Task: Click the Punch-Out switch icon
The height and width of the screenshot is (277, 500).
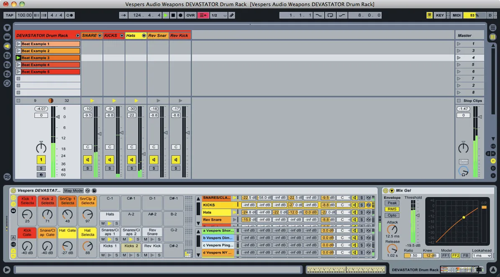Action: (342, 15)
